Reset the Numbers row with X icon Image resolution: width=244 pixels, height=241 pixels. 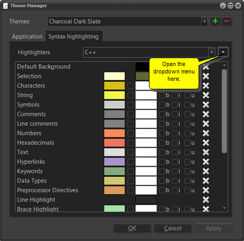coord(206,133)
